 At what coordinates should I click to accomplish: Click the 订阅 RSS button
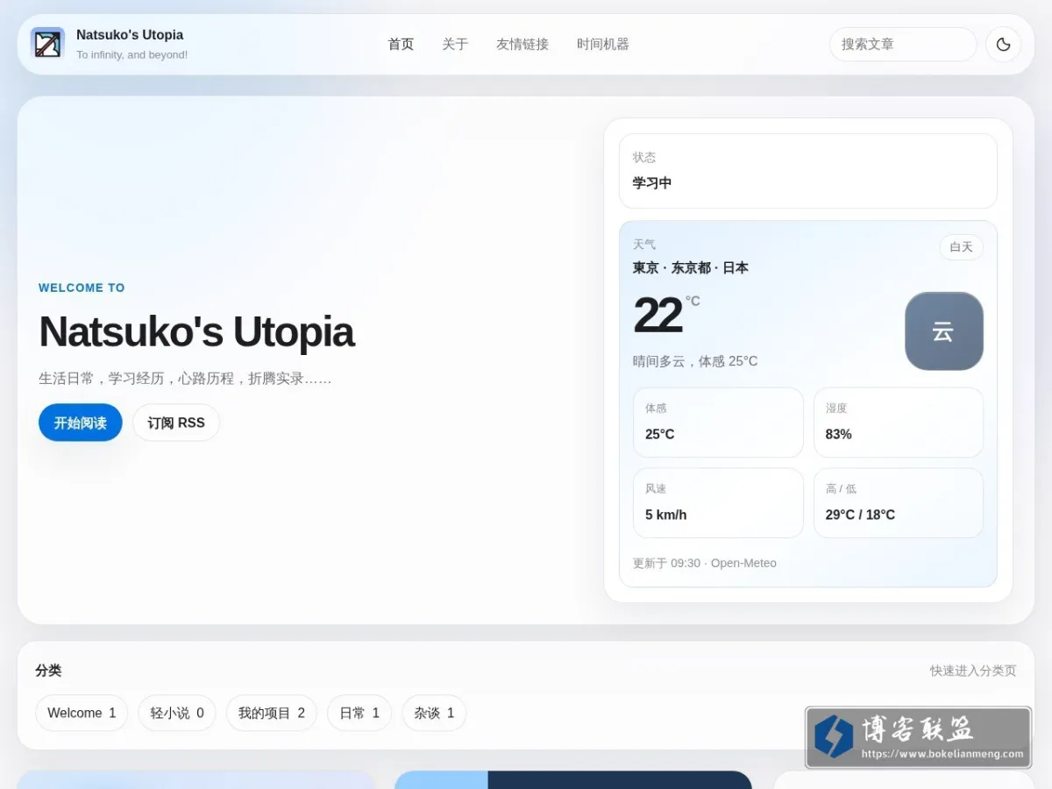176,423
